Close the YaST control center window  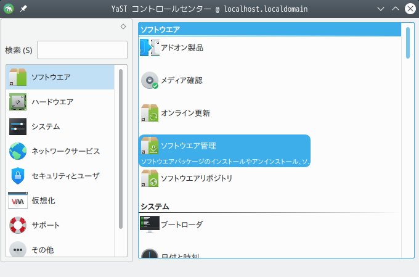point(410,9)
